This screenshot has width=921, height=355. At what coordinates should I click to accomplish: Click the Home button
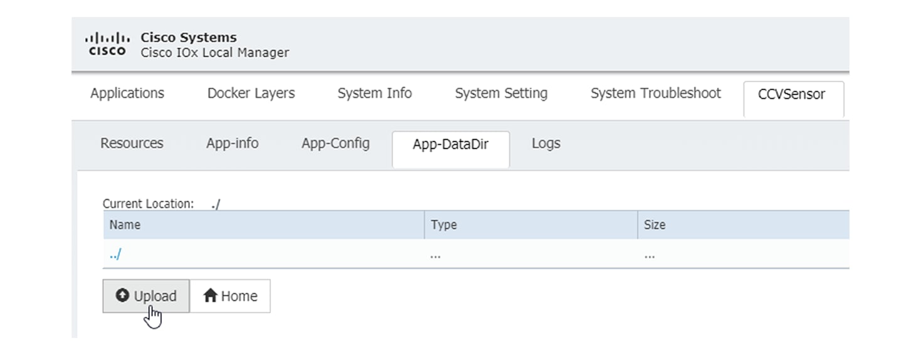pyautogui.click(x=230, y=296)
